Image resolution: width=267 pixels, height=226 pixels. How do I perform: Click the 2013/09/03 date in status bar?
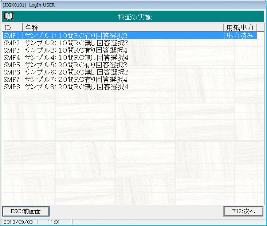(x=18, y=222)
